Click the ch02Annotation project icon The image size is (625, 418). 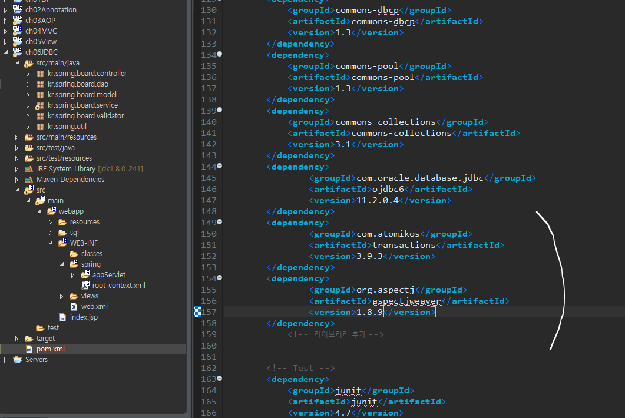(18, 9)
